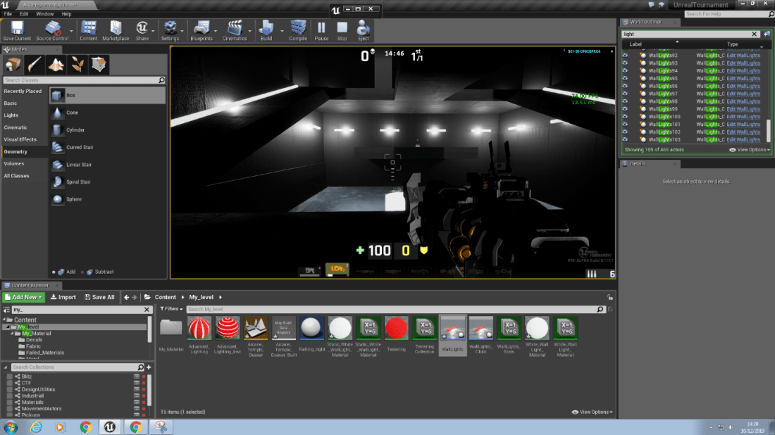Hide the WallLights92 actor via eye icon

(625, 56)
